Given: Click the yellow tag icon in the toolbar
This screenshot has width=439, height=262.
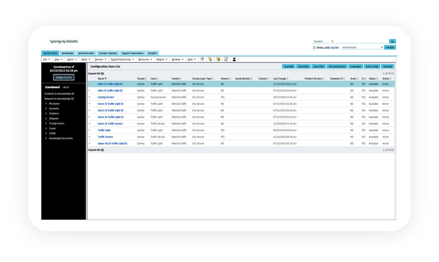Looking at the screenshot, I should coord(210,59).
